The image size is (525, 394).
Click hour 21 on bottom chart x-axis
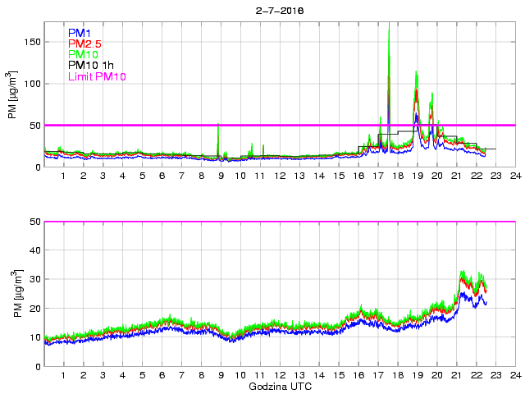455,375
